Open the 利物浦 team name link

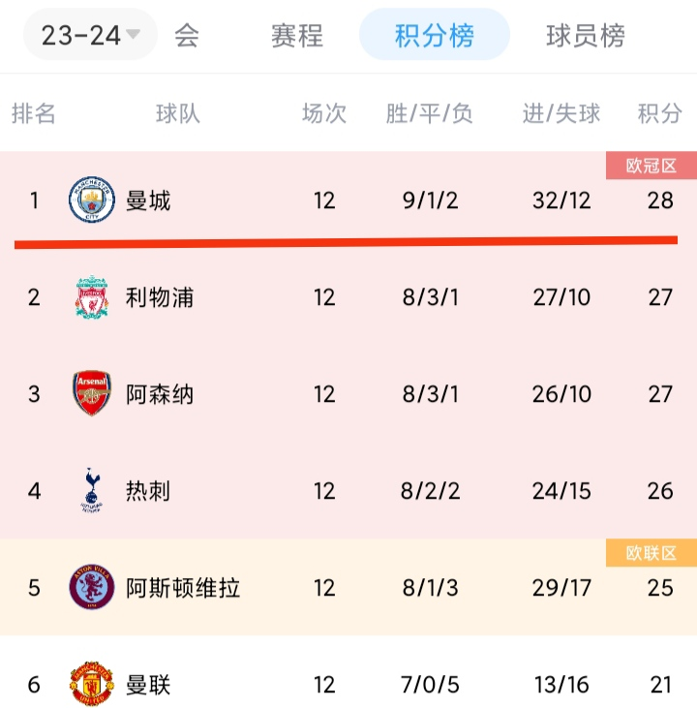(160, 297)
